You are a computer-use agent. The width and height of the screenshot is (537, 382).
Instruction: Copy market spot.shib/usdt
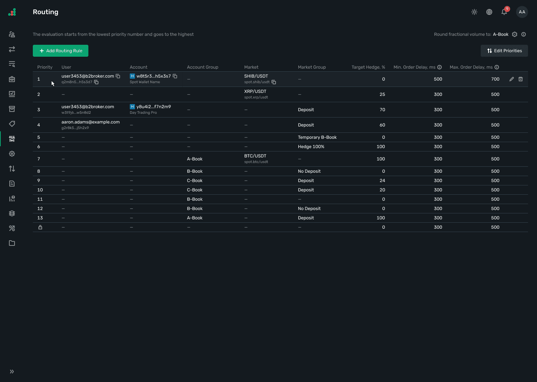coord(274,82)
